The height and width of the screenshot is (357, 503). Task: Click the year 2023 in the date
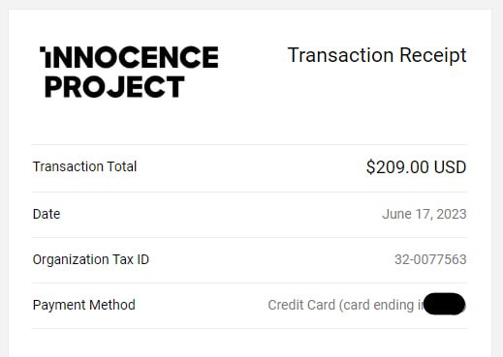point(452,214)
